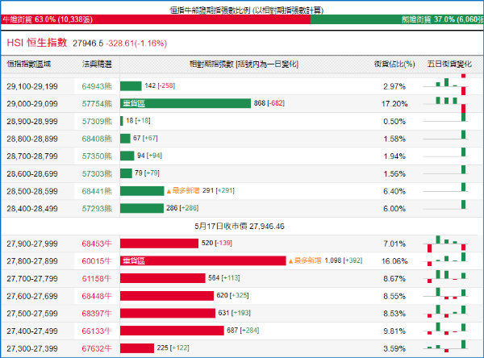Open bull warrant link 67632牛
Viewport: 484px width, 358px height.
click(x=97, y=348)
